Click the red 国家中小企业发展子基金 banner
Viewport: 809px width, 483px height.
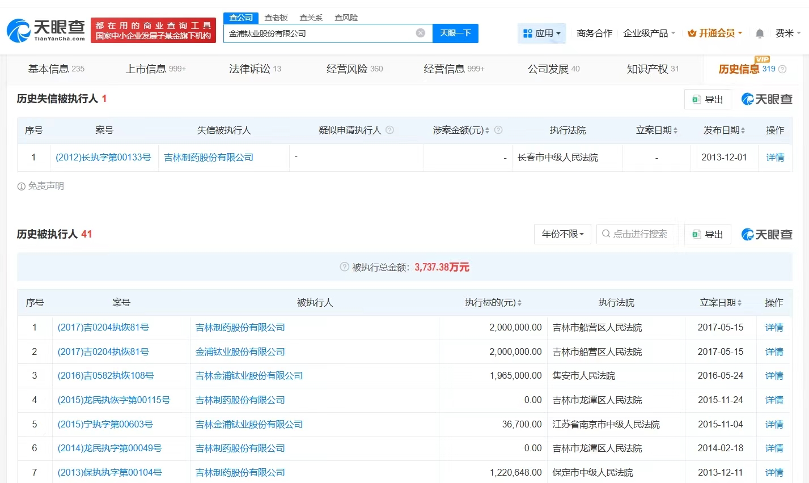[x=153, y=31]
